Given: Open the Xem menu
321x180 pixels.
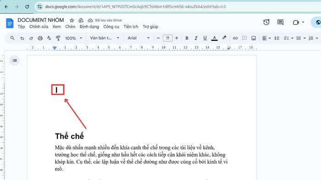Looking at the screenshot, I should [57, 26].
